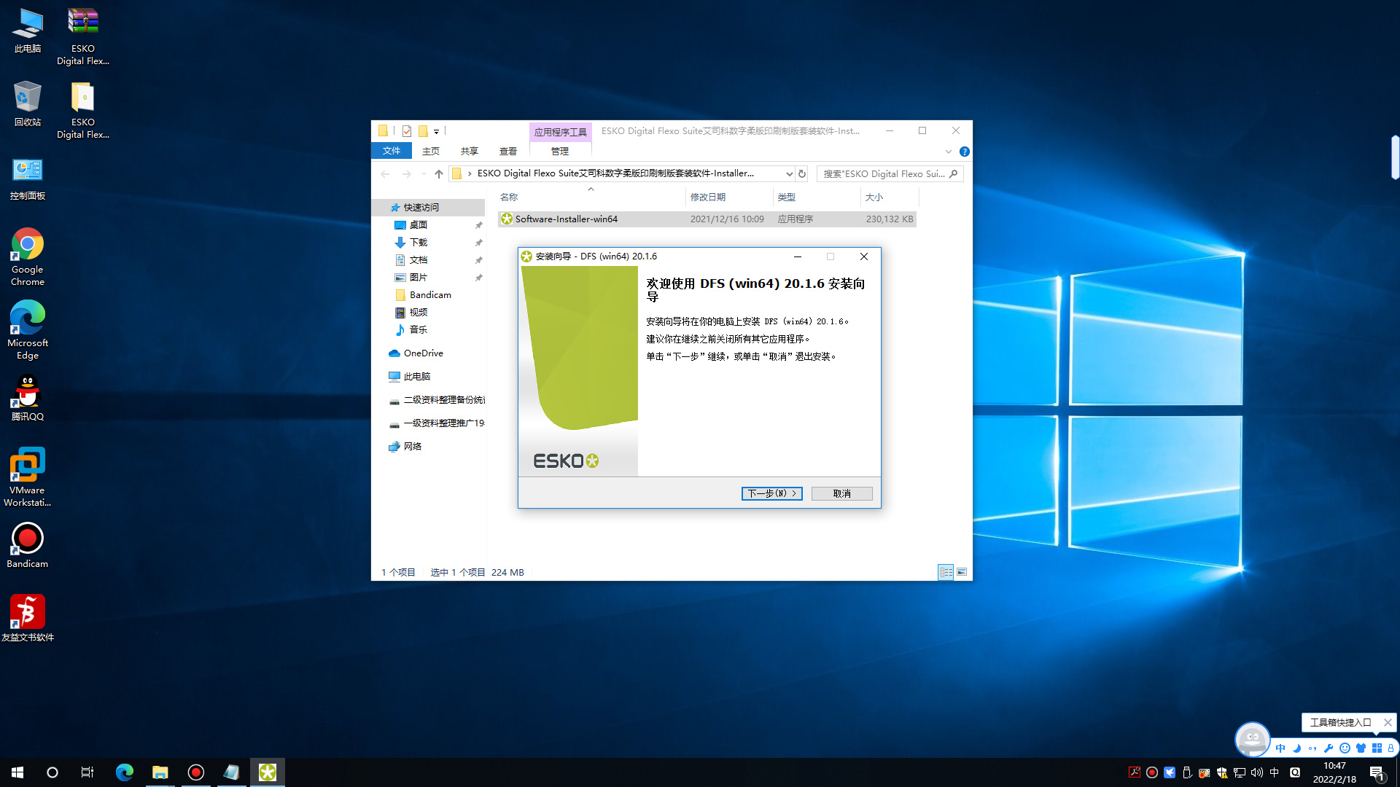
Task: Open the 查看 ribbon tab
Action: (x=508, y=151)
